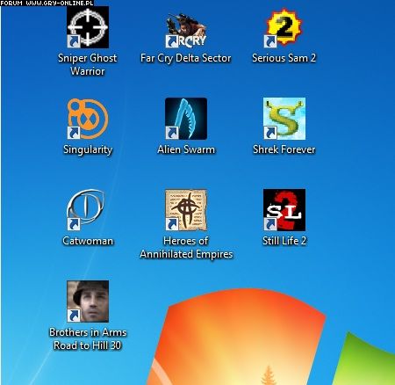Viewport: 395px width, 385px height.
Task: Click the orange Singularity shortcut icon
Action: 88,119
